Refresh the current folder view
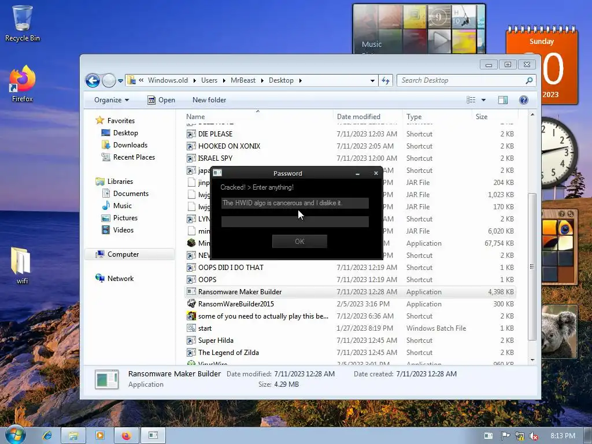 coord(386,80)
